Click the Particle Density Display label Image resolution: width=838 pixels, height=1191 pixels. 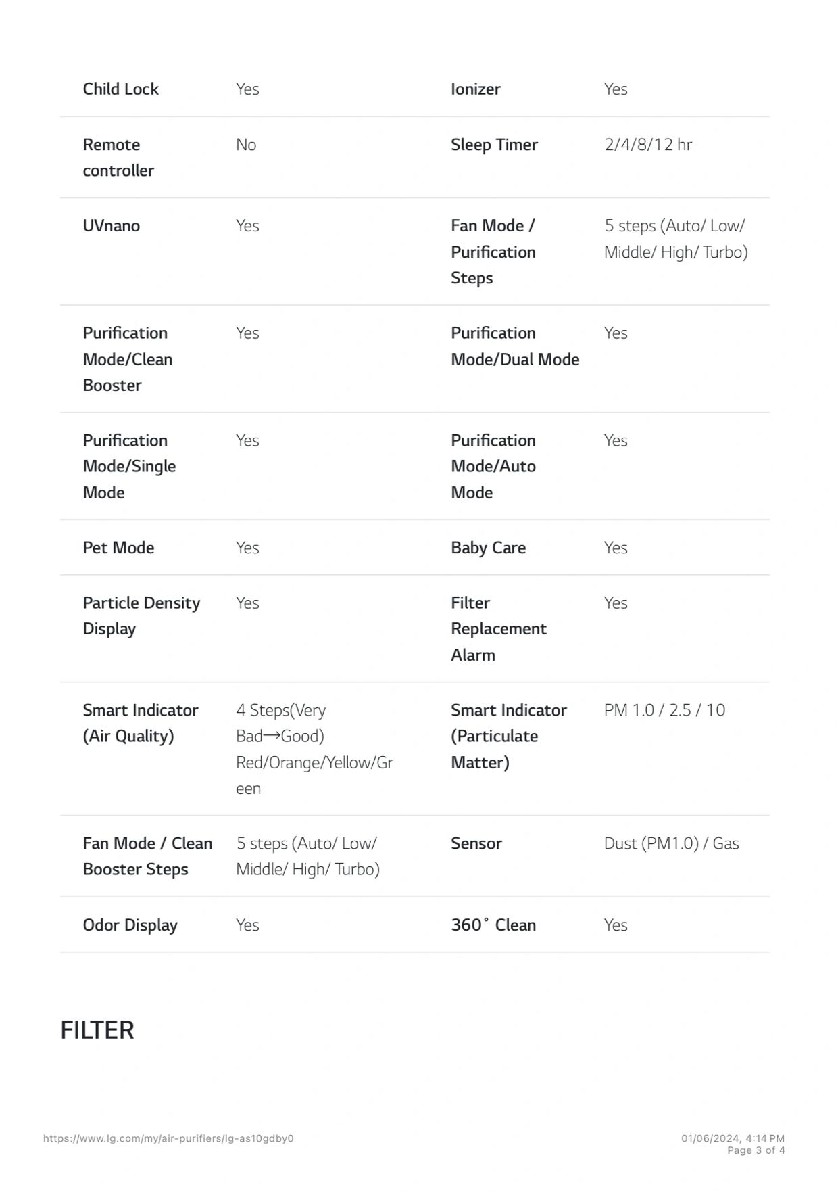coord(141,615)
